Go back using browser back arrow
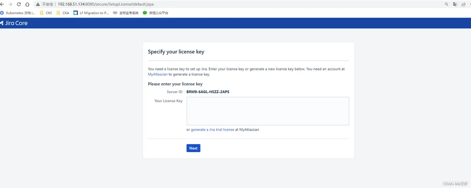The width and height of the screenshot is (471, 188). 2,4
